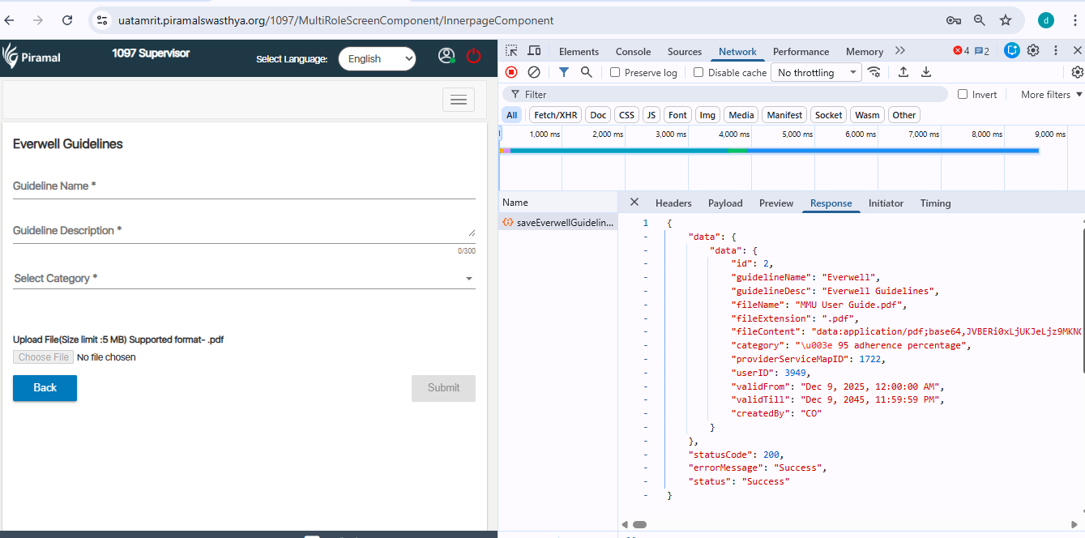This screenshot has height=538, width=1085.
Task: Expand the Select Category dropdown
Action: (243, 278)
